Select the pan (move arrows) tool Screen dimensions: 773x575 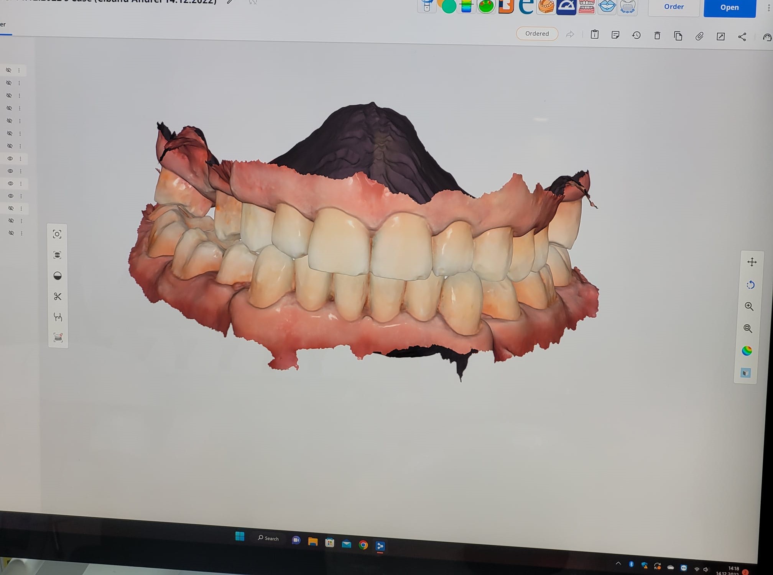click(752, 262)
